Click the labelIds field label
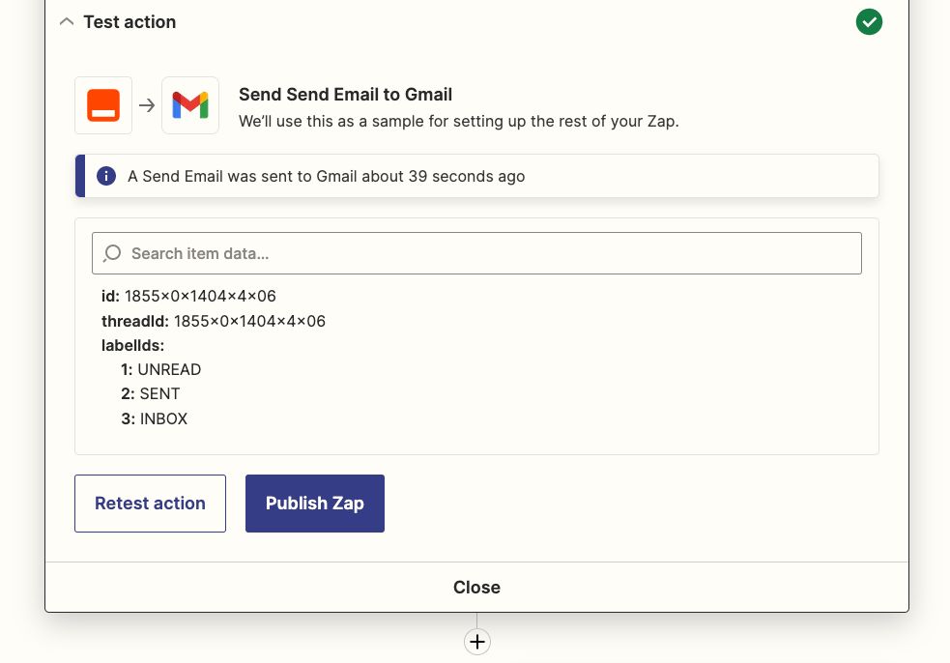This screenshot has width=950, height=663. click(x=132, y=345)
